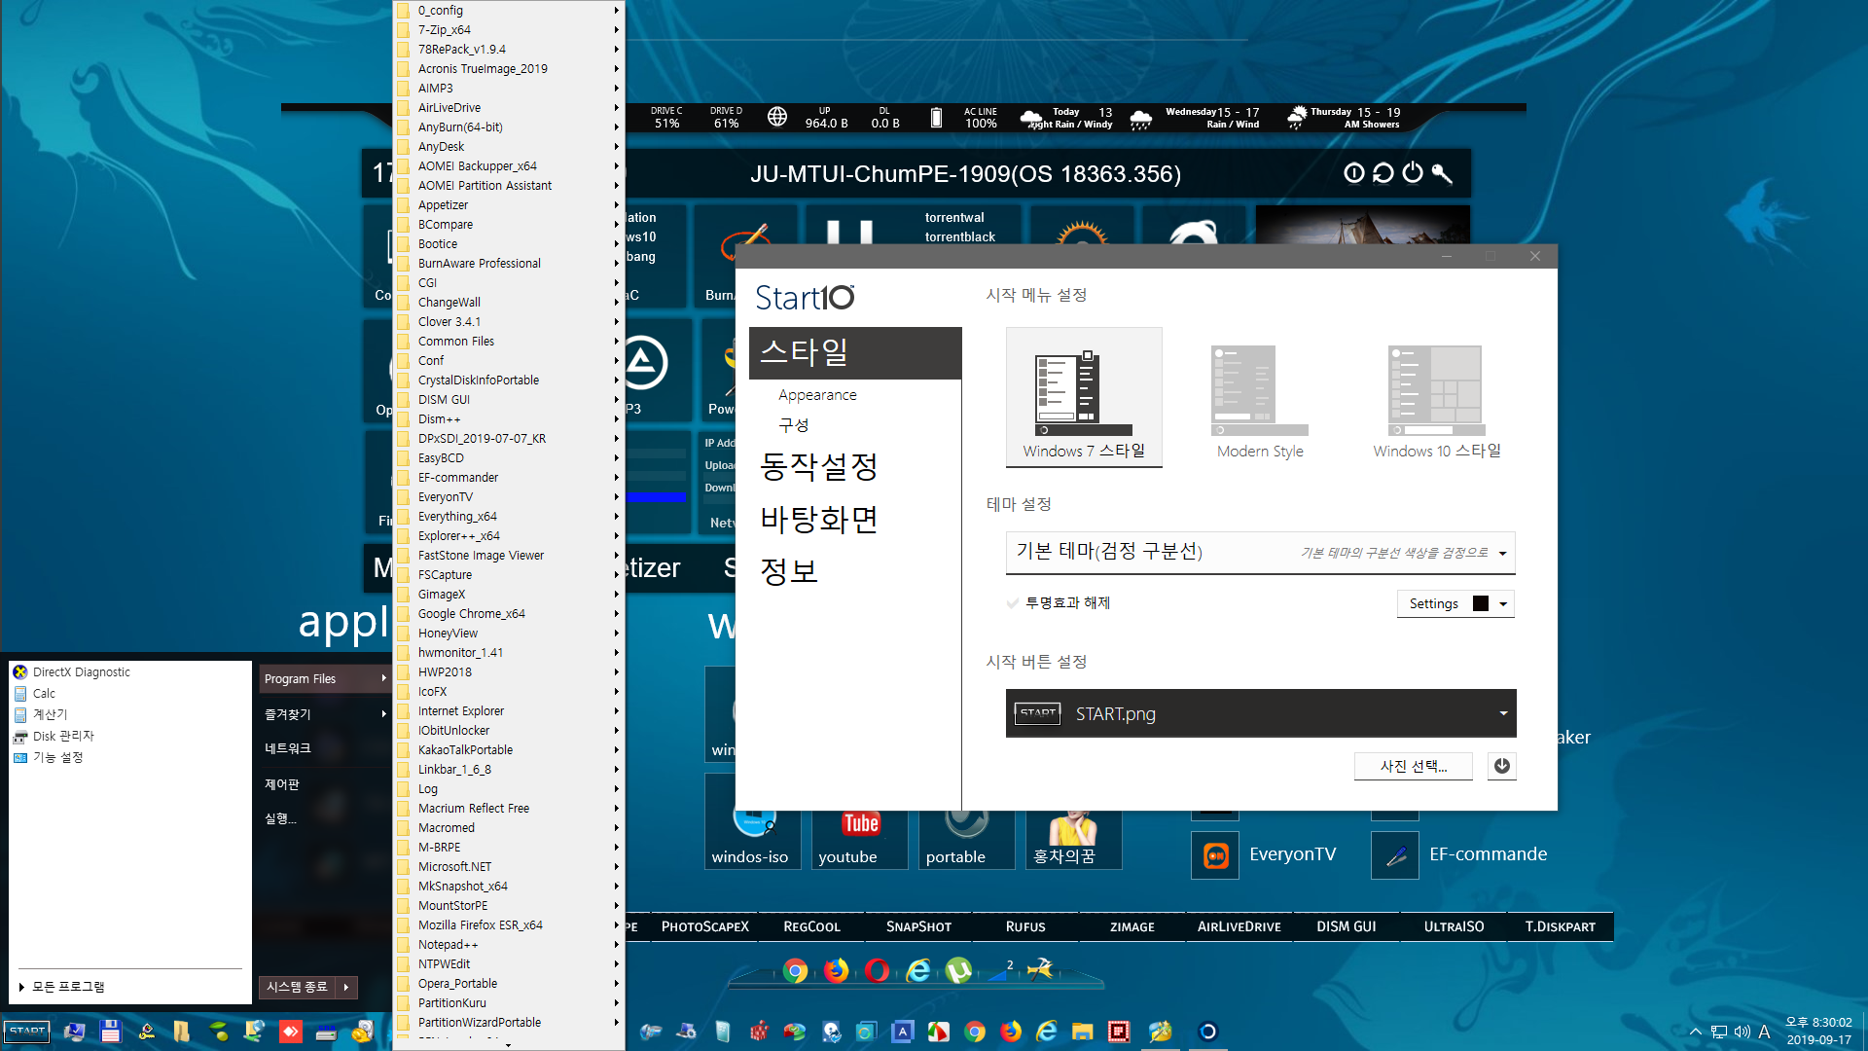1868x1051 pixels.
Task: Switch to the 스타일 section in Start10
Action: point(855,352)
